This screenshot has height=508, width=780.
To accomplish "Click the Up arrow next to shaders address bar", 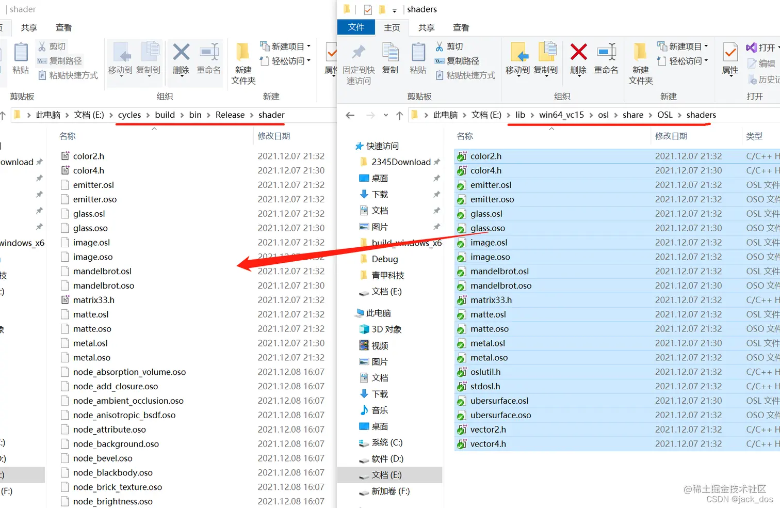I will pos(400,115).
